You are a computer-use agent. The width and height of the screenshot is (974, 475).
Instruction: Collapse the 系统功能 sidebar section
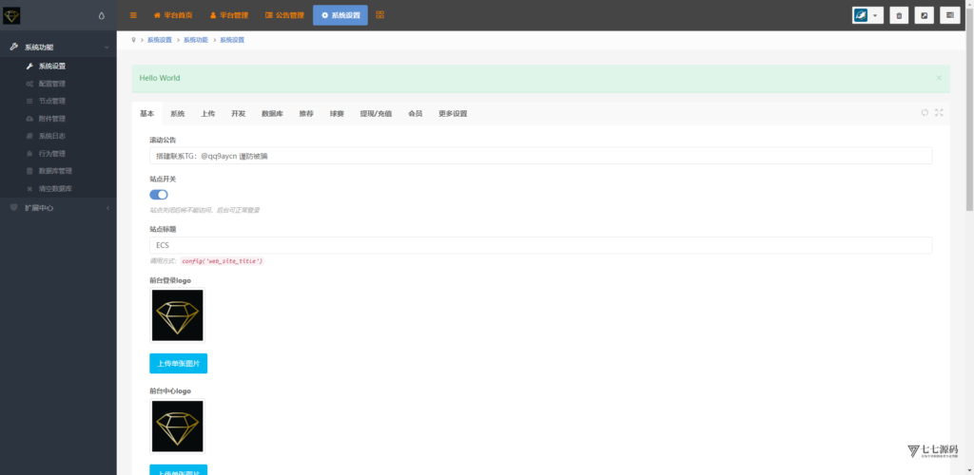(57, 47)
